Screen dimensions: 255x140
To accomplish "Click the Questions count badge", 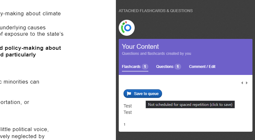I will 178,67.
